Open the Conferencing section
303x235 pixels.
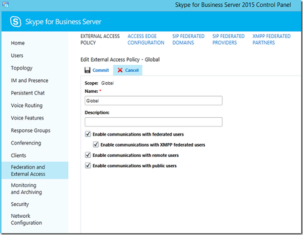pyautogui.click(x=26, y=143)
